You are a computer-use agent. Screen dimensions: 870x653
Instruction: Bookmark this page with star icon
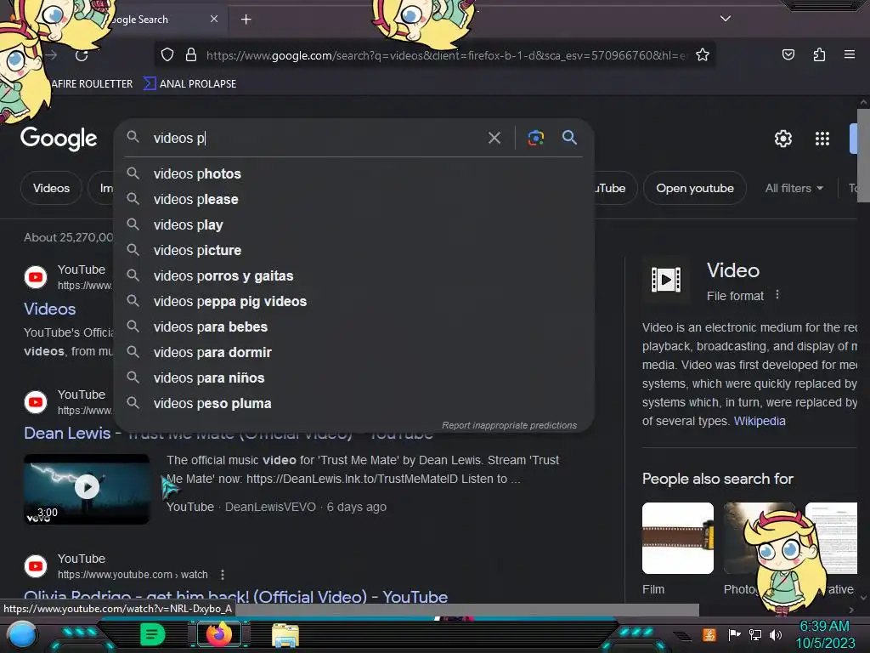pyautogui.click(x=703, y=54)
